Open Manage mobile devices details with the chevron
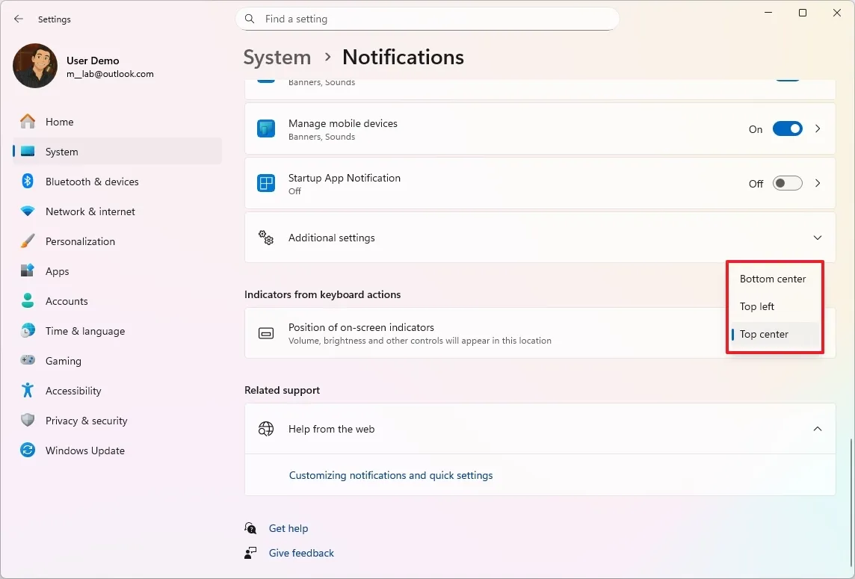 pyautogui.click(x=817, y=129)
